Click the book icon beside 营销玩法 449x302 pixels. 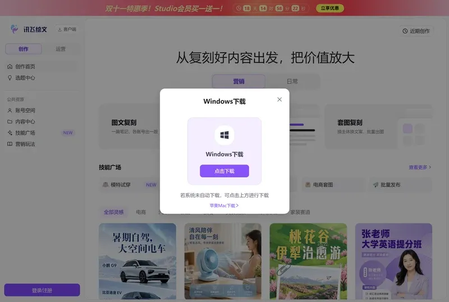[10, 144]
